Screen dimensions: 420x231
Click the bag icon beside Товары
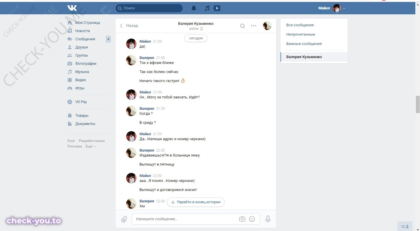click(70, 115)
